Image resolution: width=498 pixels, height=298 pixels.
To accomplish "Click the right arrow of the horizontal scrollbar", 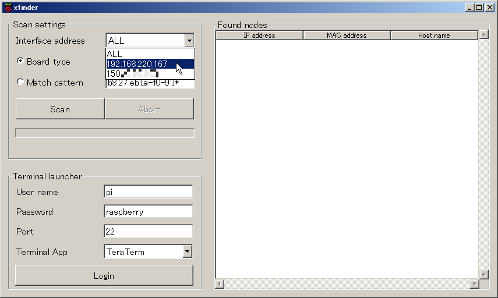I will click(474, 283).
